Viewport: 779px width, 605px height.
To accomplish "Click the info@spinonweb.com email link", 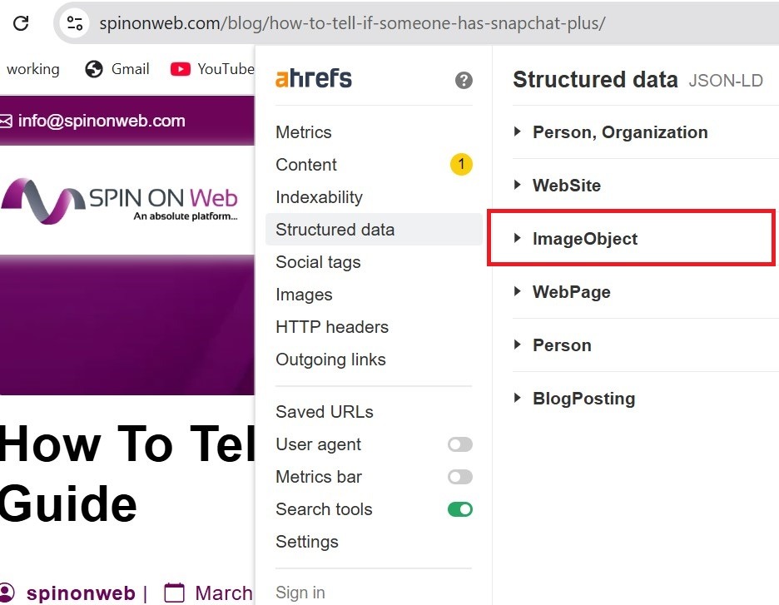I will [x=102, y=121].
